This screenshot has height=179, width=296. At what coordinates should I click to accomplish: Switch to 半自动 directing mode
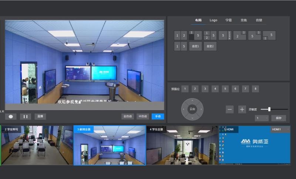(x=143, y=116)
